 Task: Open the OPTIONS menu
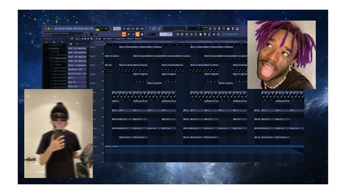81,29
